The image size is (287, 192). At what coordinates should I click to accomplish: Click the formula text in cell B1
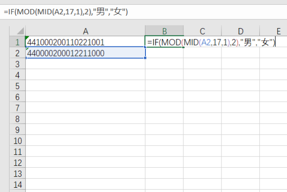click(x=211, y=43)
